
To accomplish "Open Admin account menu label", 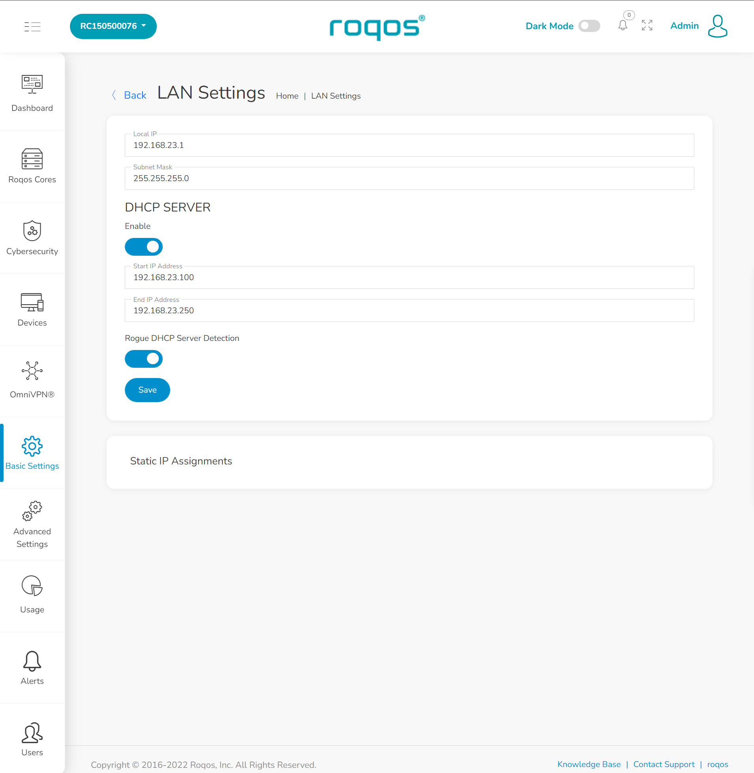I will 684,26.
